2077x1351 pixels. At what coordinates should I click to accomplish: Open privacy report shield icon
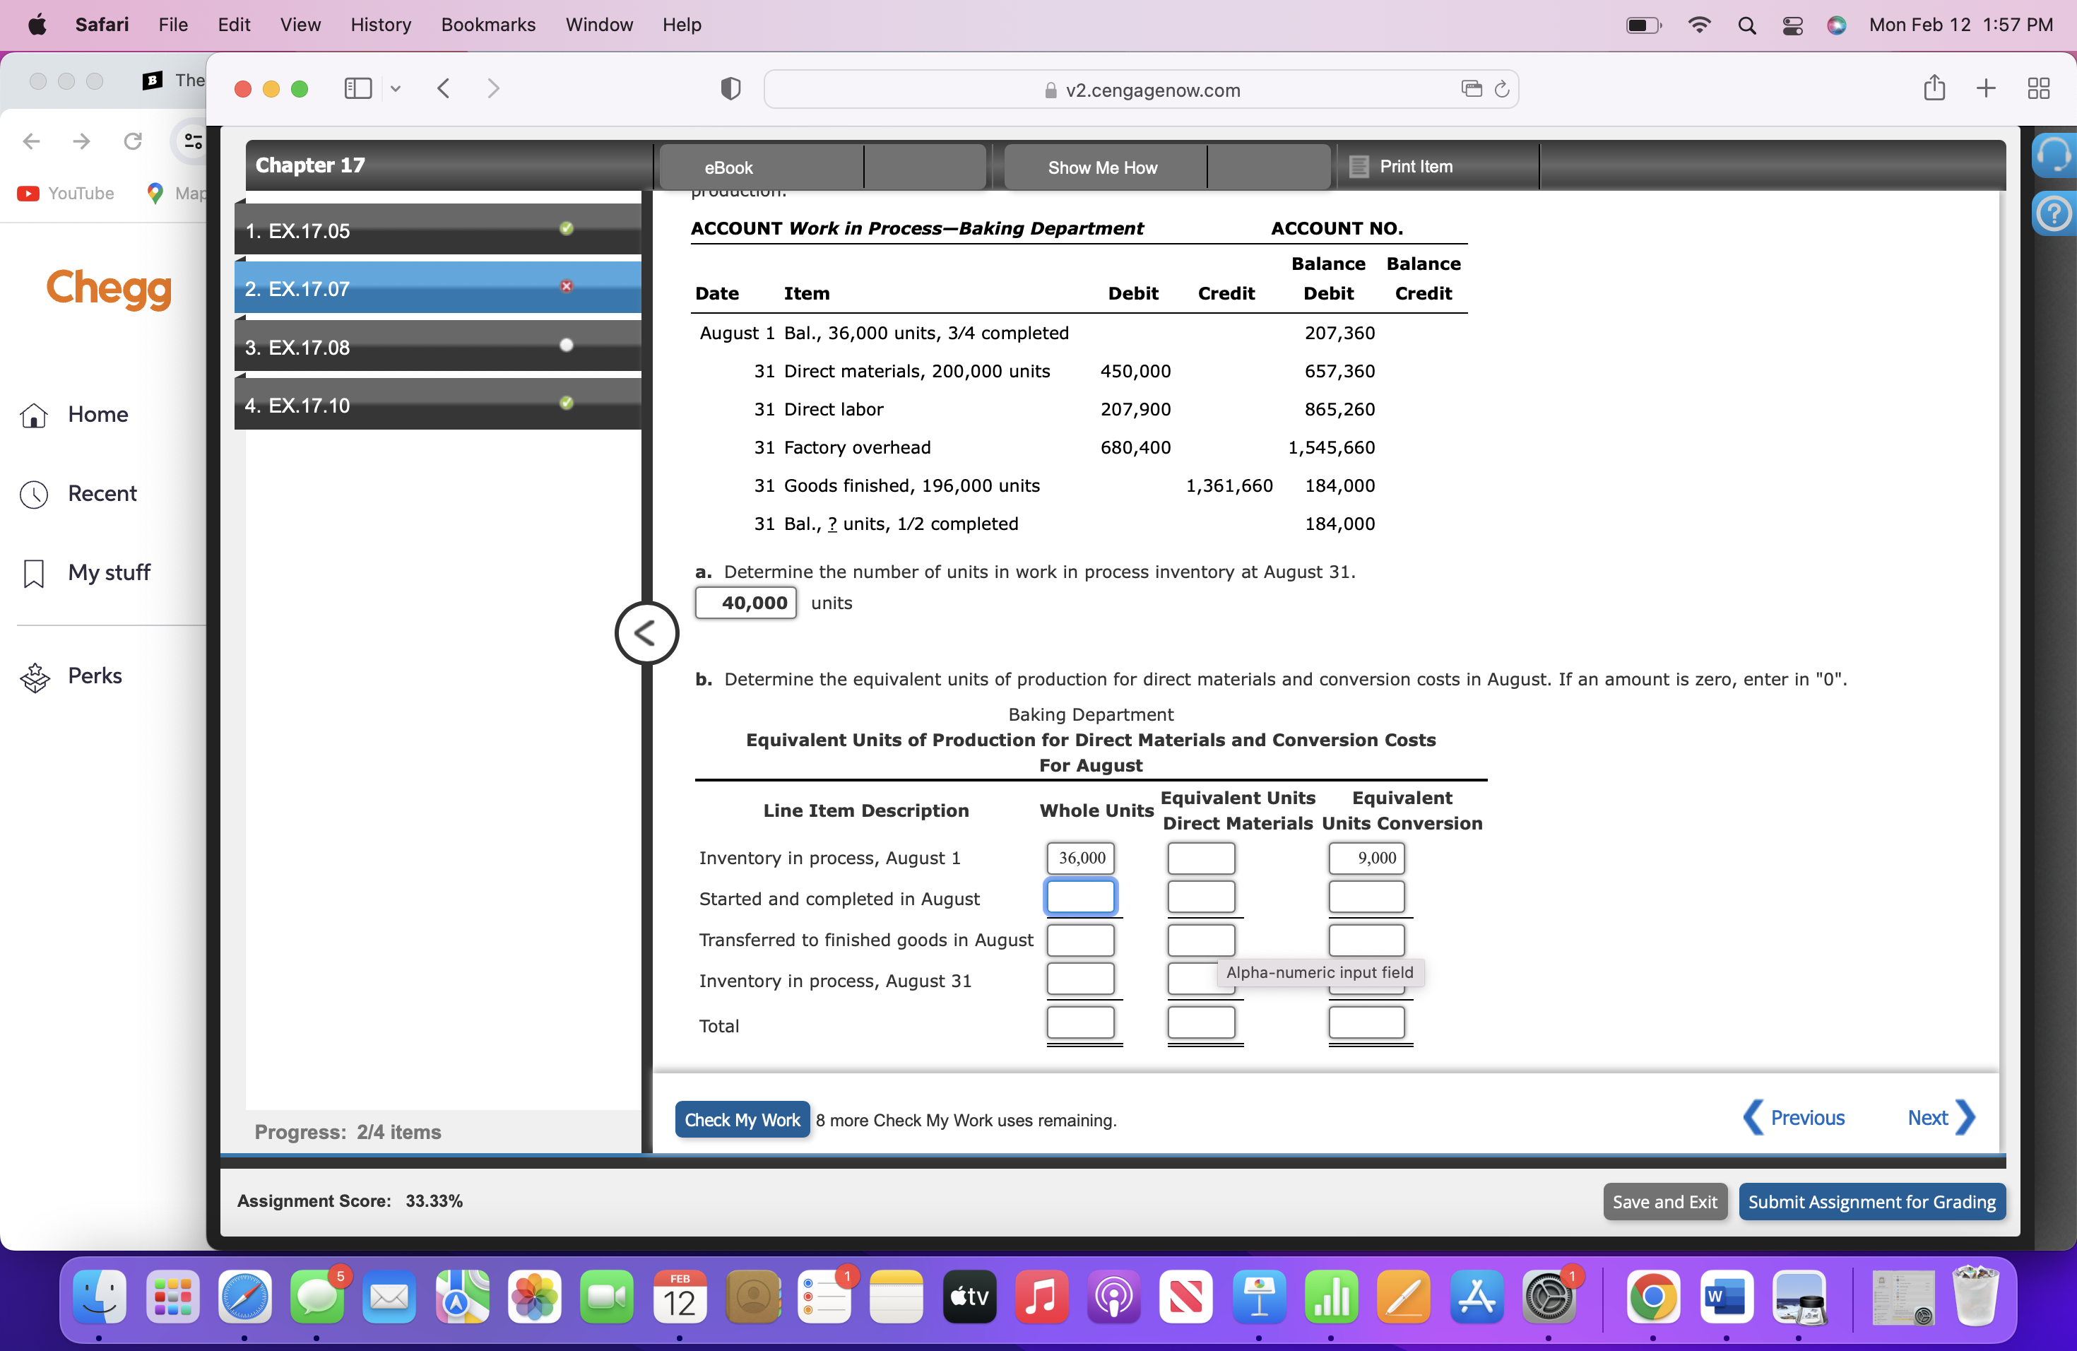coord(730,88)
